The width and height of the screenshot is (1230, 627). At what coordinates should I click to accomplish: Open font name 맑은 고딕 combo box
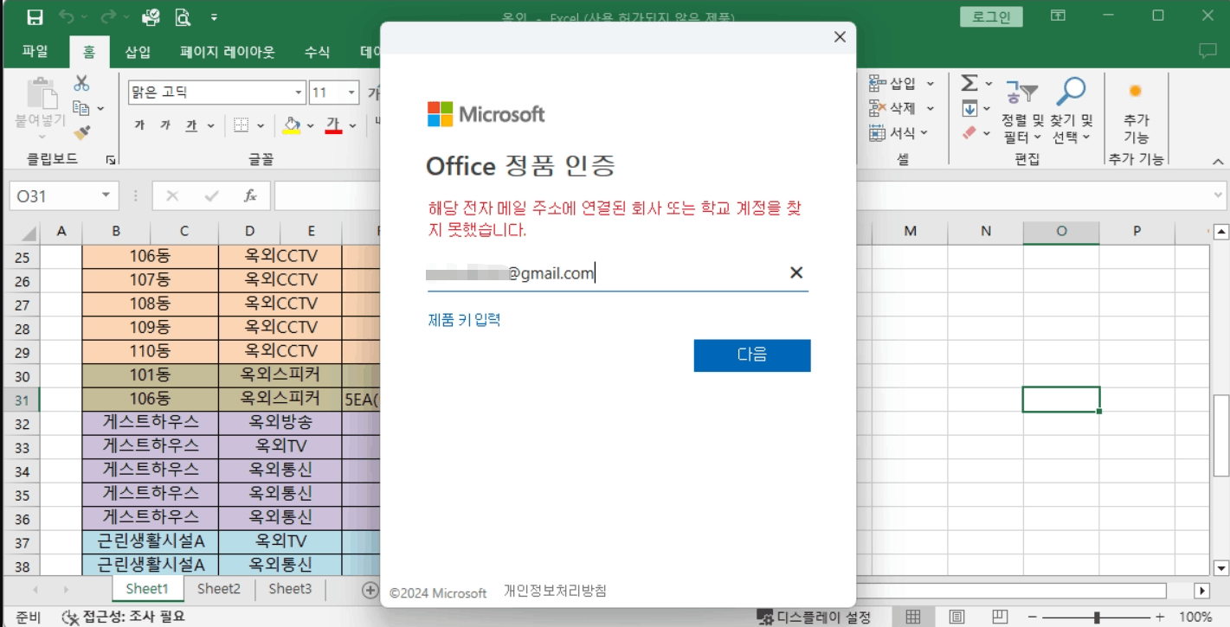pos(217,92)
